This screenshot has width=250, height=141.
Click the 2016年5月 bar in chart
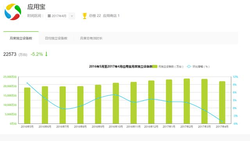27,106
